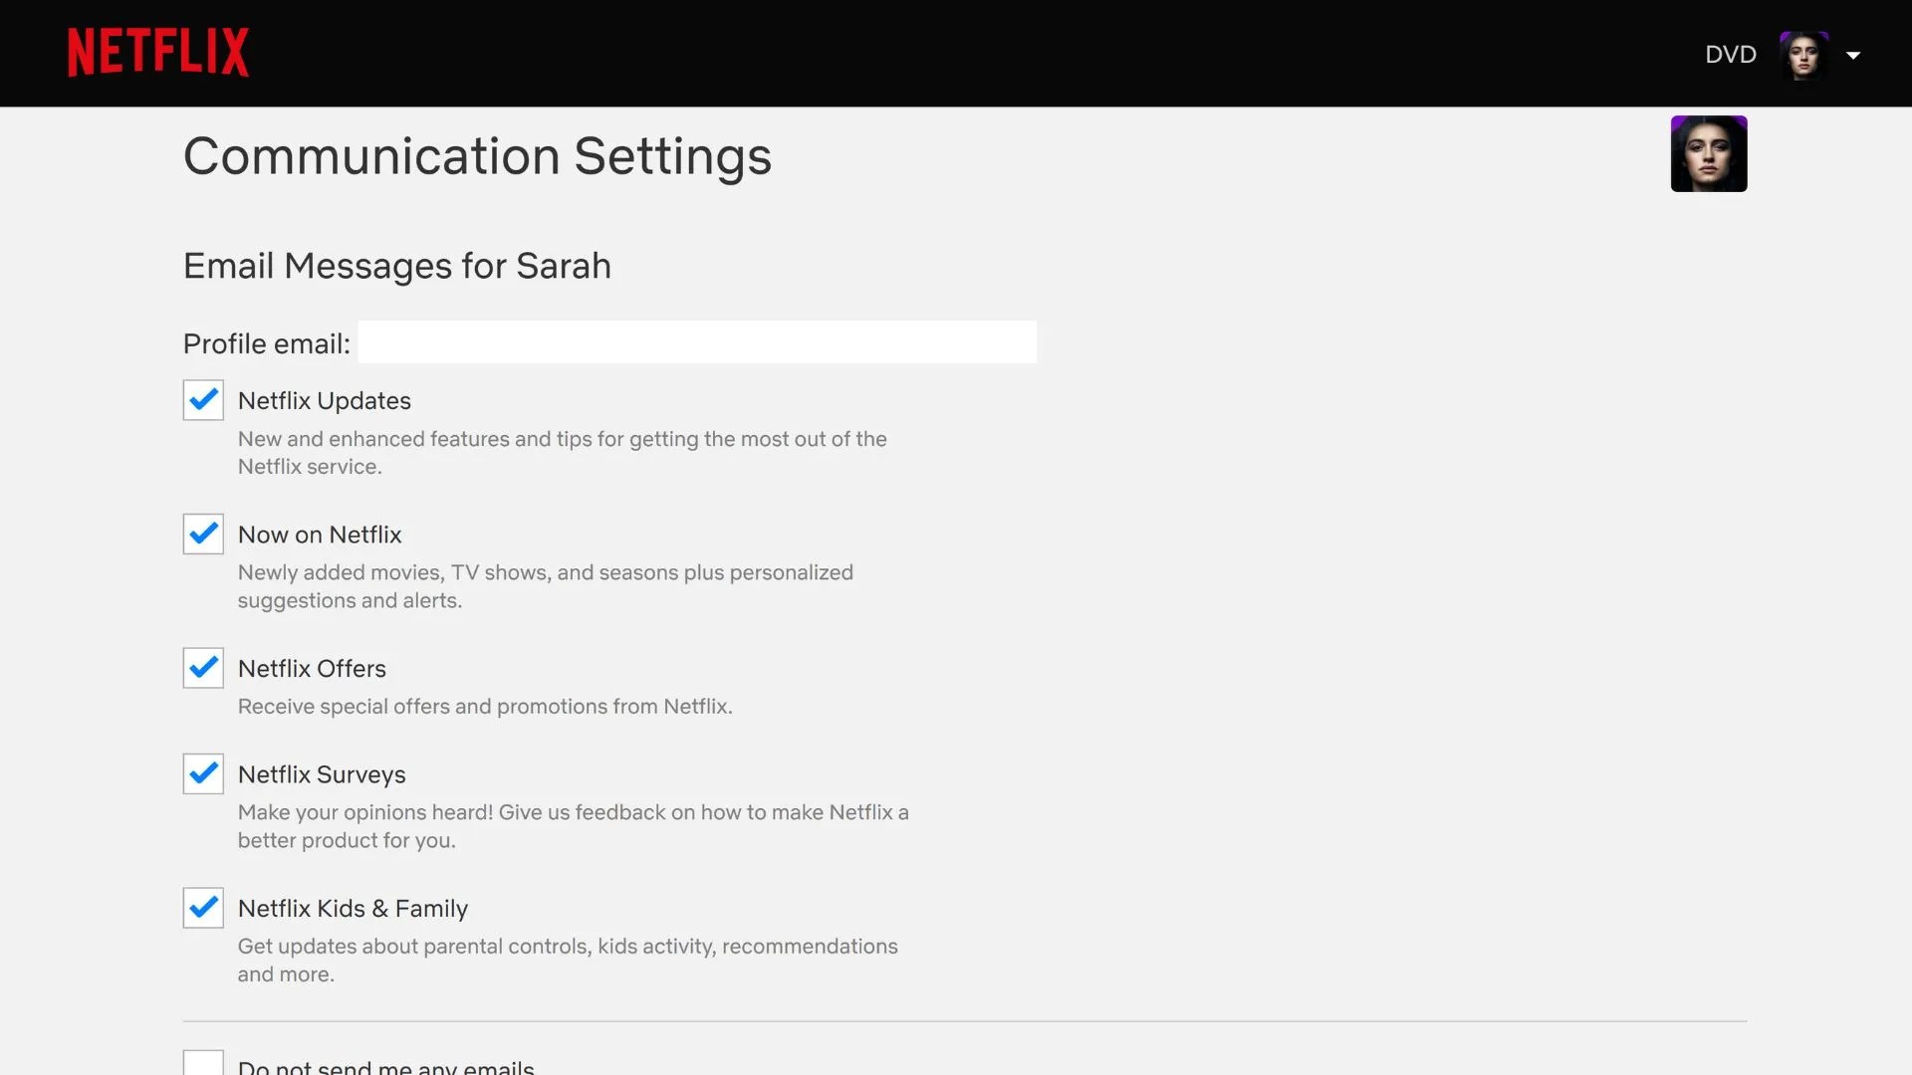Expand the account dropdown arrow
Screen dimensions: 1912x1075
[1854, 55]
